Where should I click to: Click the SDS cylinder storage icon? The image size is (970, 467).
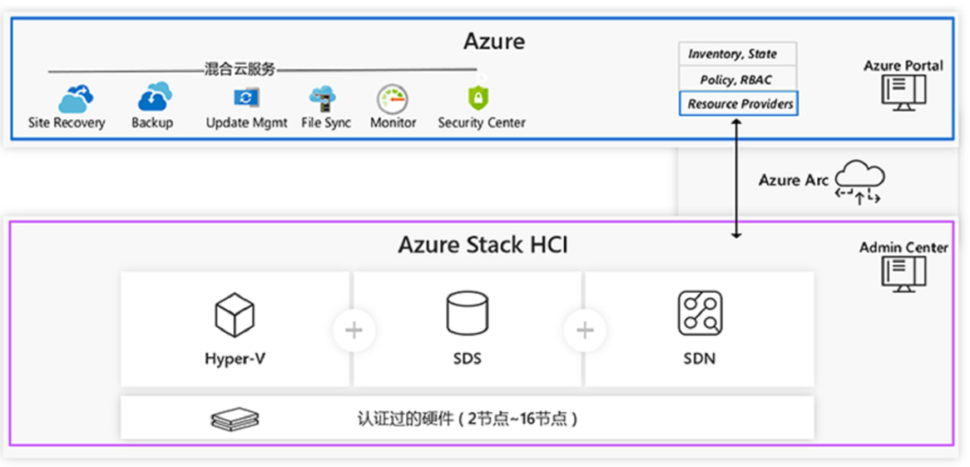tap(467, 314)
